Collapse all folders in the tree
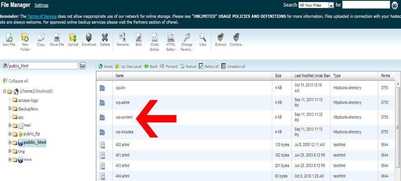 [18, 81]
